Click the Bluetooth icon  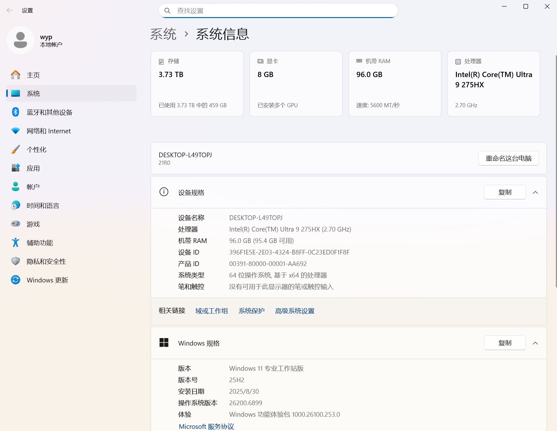click(x=16, y=112)
